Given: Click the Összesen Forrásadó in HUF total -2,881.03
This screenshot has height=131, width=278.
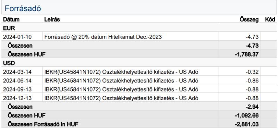Looking at the screenshot, I should [x=247, y=124].
